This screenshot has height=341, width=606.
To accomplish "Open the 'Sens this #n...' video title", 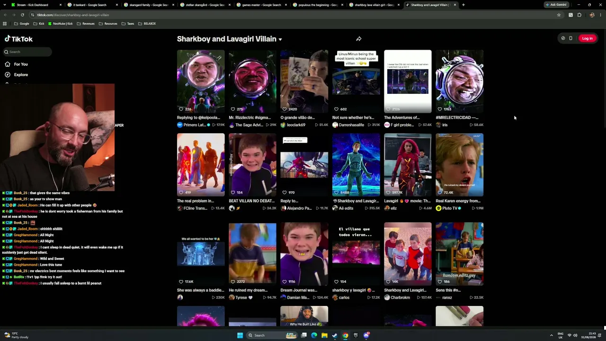I will (448, 290).
